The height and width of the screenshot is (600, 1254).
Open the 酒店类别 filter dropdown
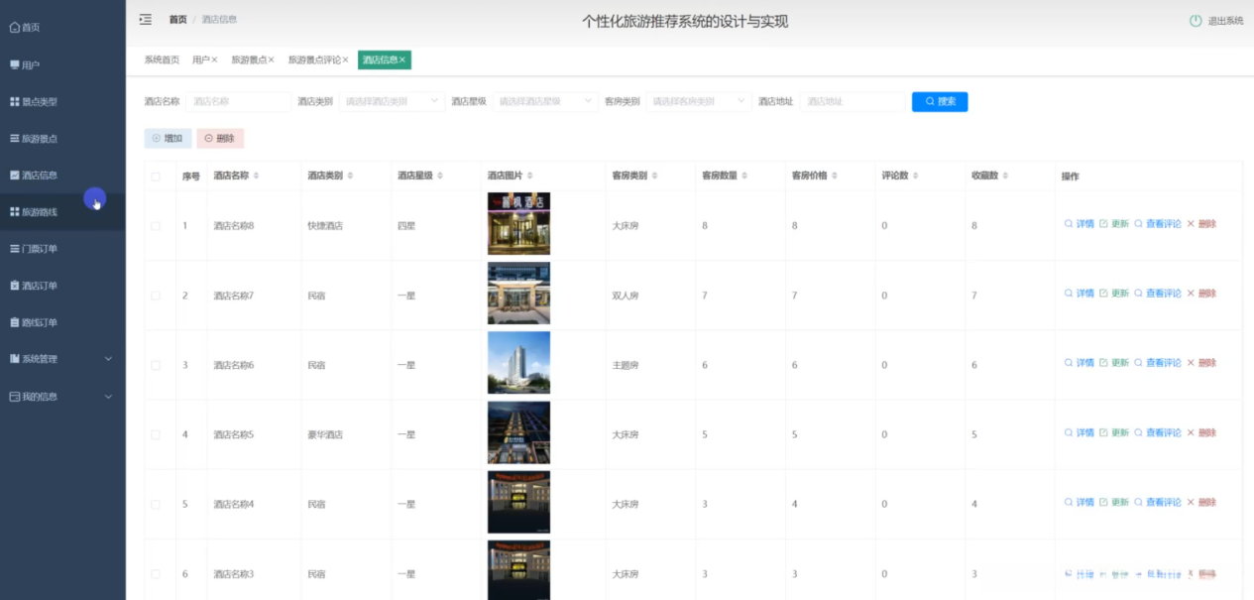(x=392, y=101)
